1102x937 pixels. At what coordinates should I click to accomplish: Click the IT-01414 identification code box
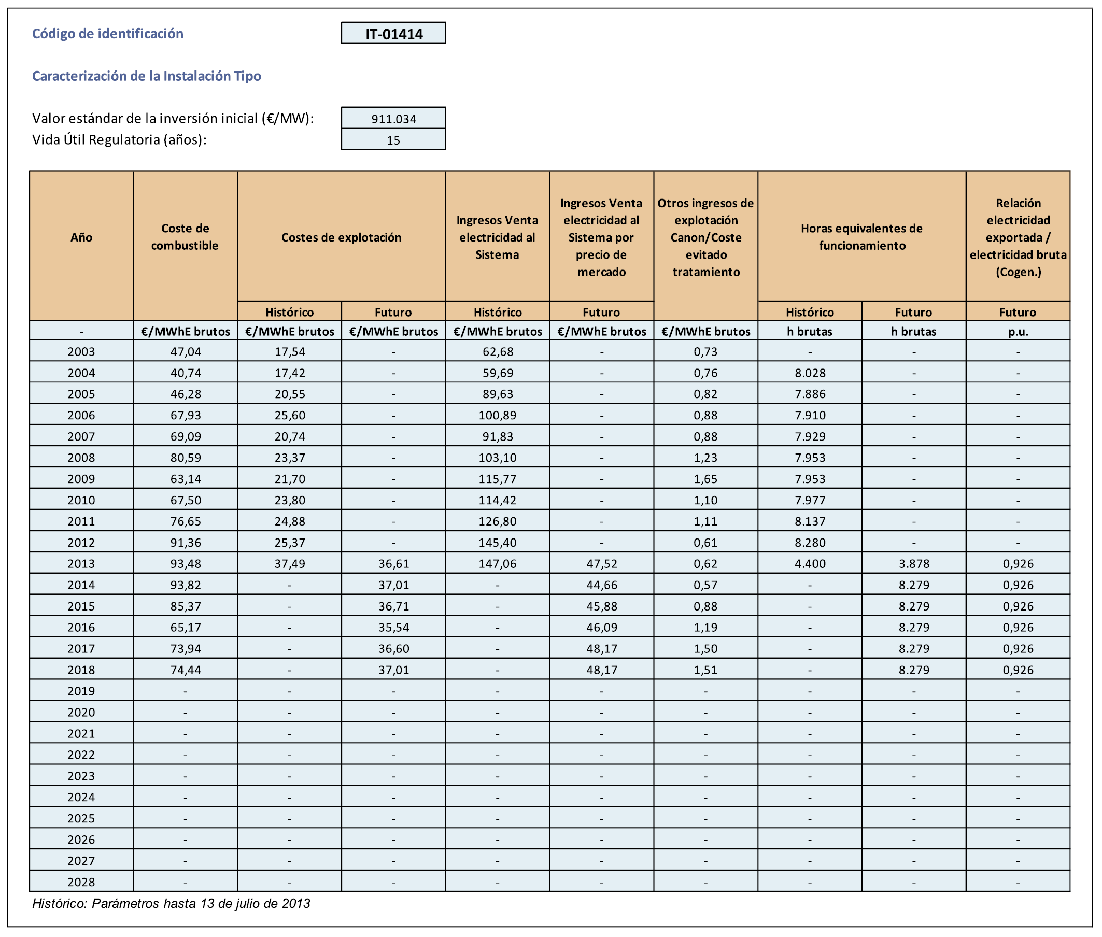tap(393, 34)
